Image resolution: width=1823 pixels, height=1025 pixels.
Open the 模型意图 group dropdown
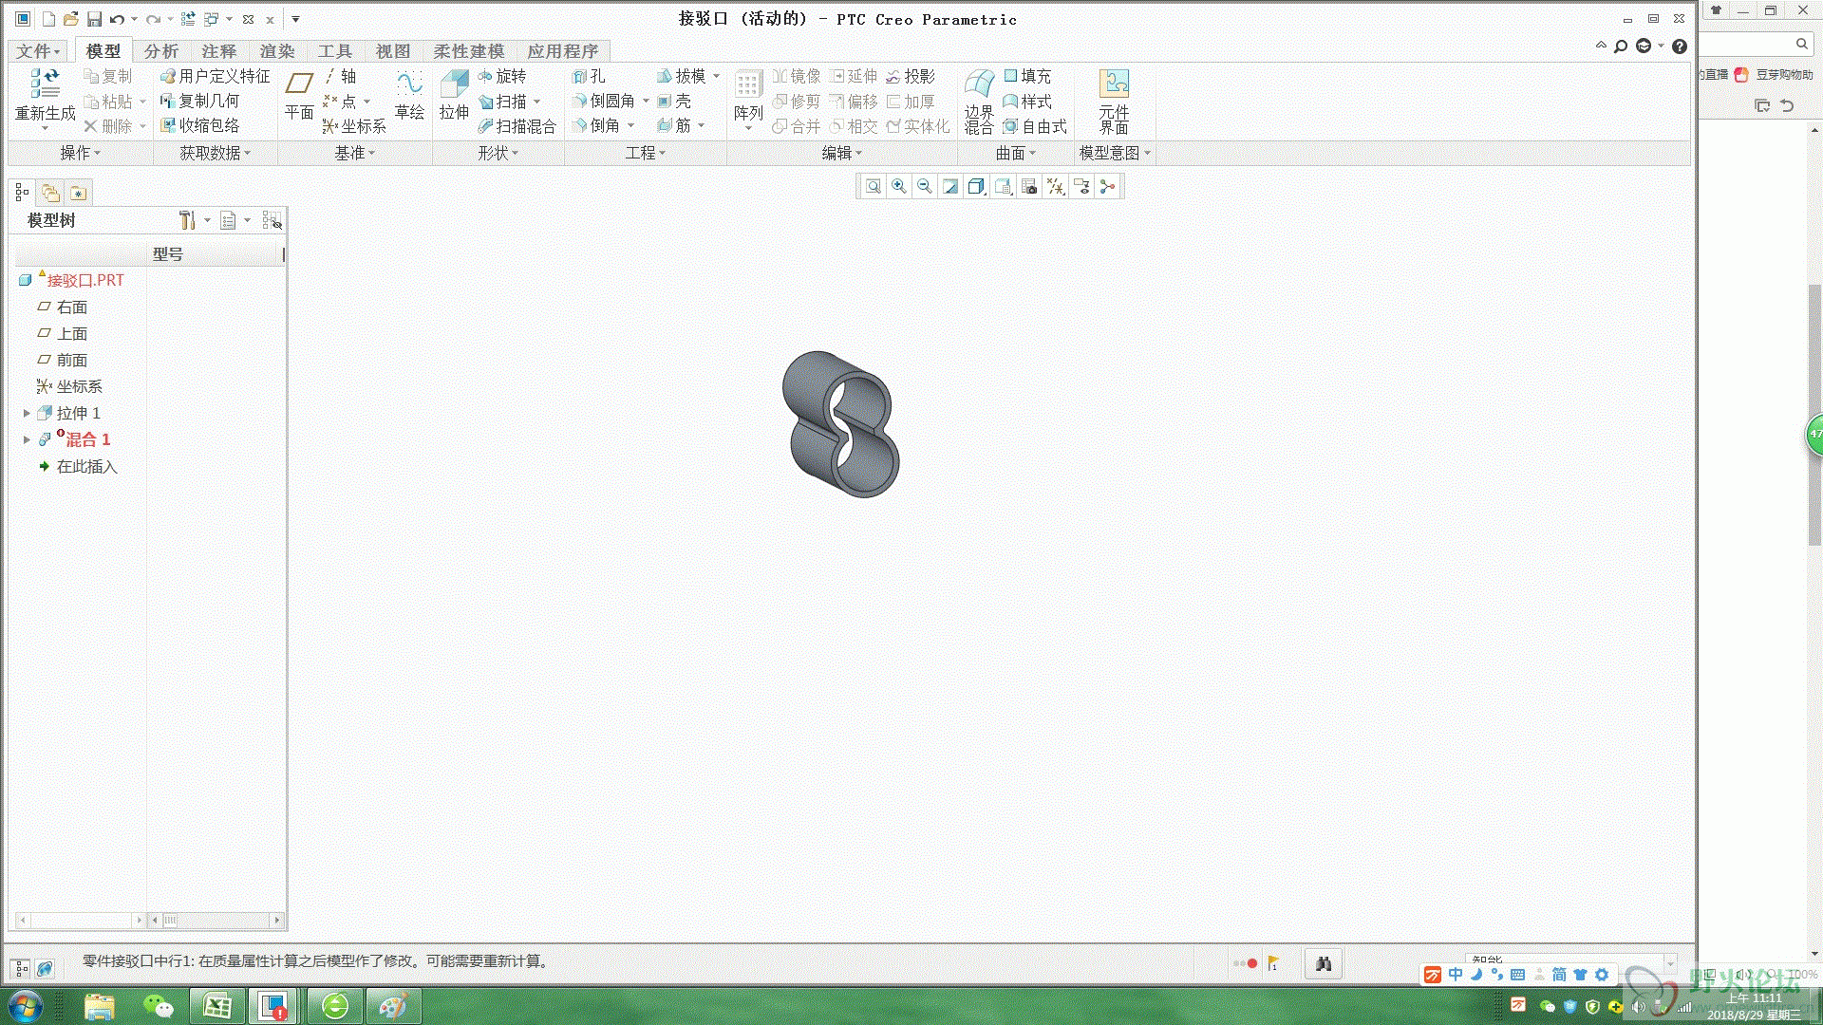pos(1115,153)
